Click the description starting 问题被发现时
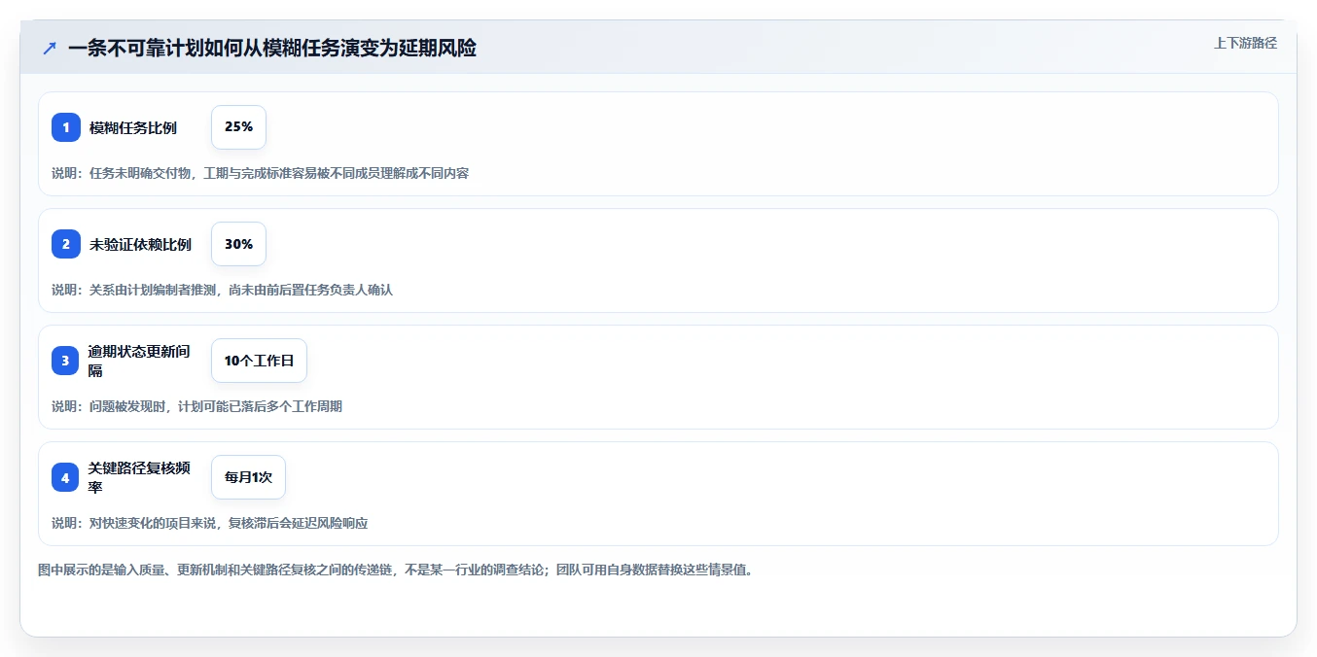Viewport: 1317px width, 657px height. tap(196, 406)
